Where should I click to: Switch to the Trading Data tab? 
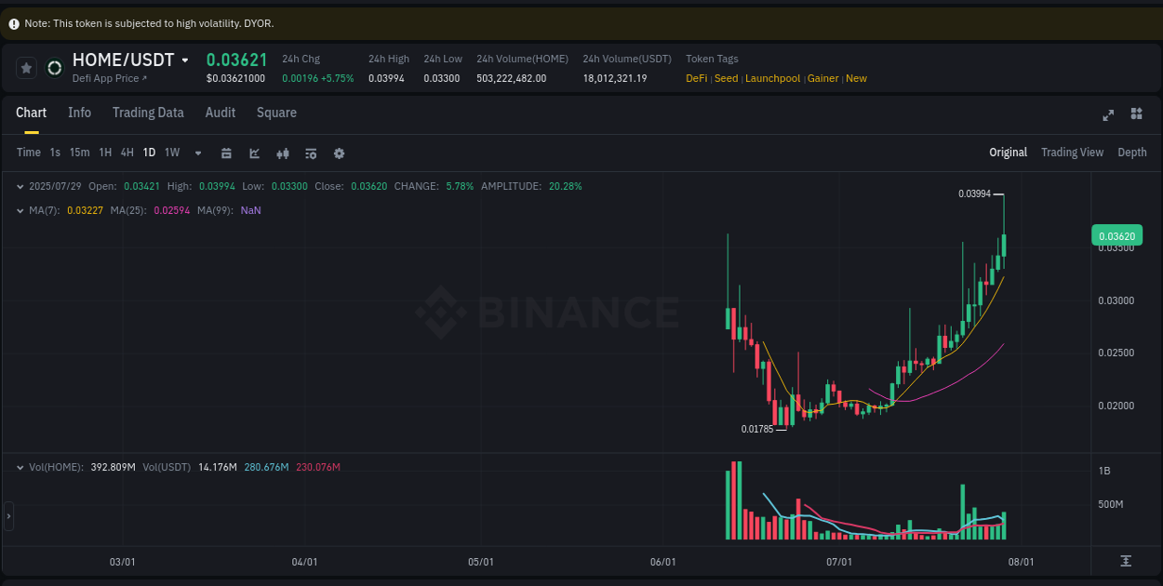(148, 113)
